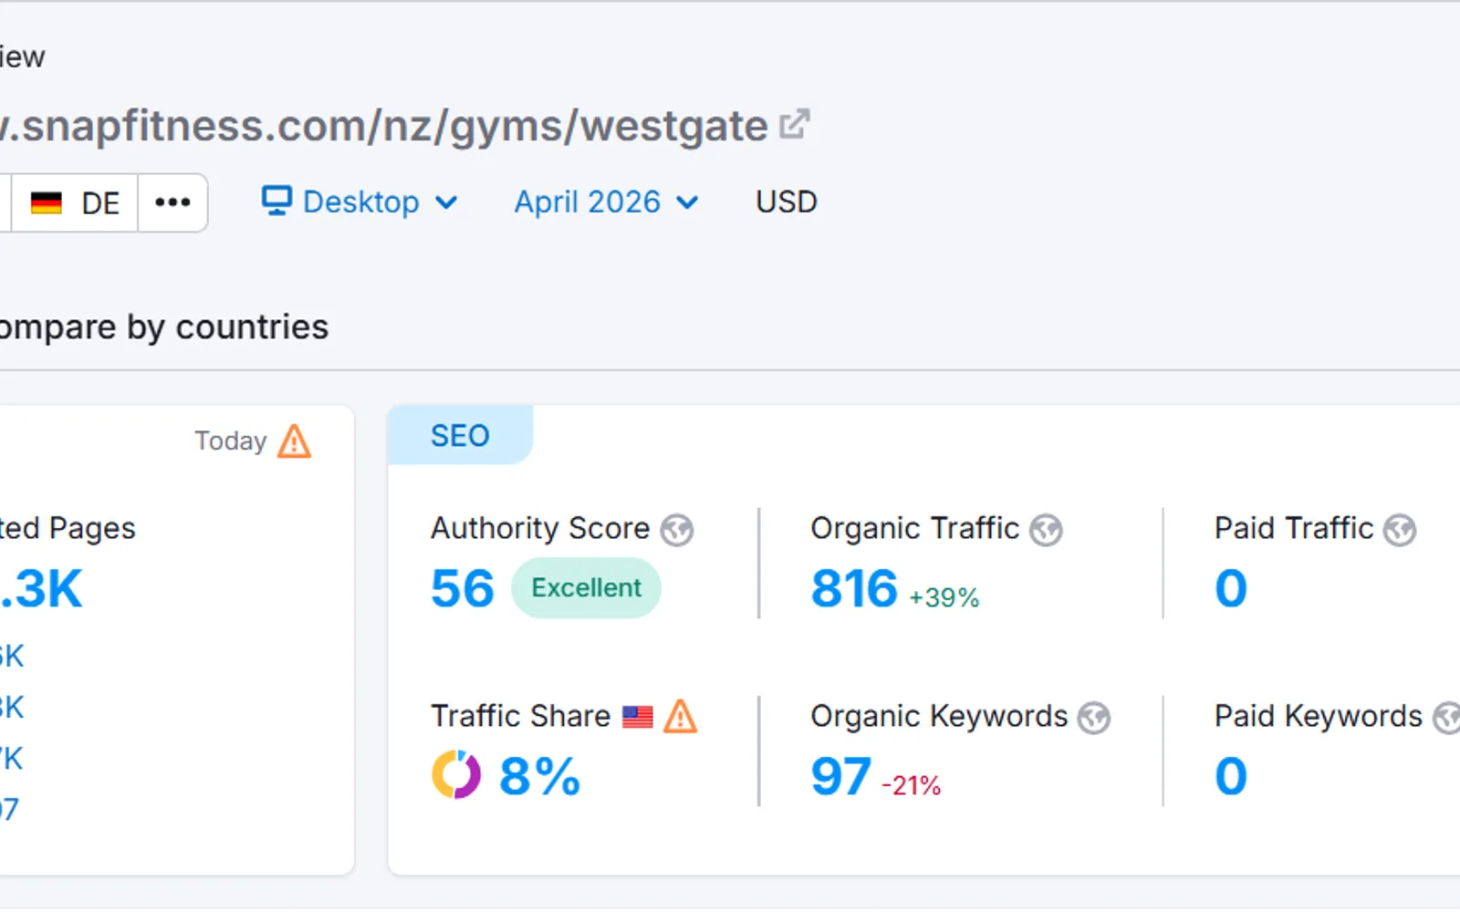The height and width of the screenshot is (912, 1460).
Task: Click the USD currency label
Action: click(x=786, y=202)
